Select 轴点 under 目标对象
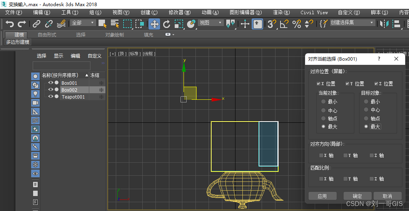 coord(366,119)
